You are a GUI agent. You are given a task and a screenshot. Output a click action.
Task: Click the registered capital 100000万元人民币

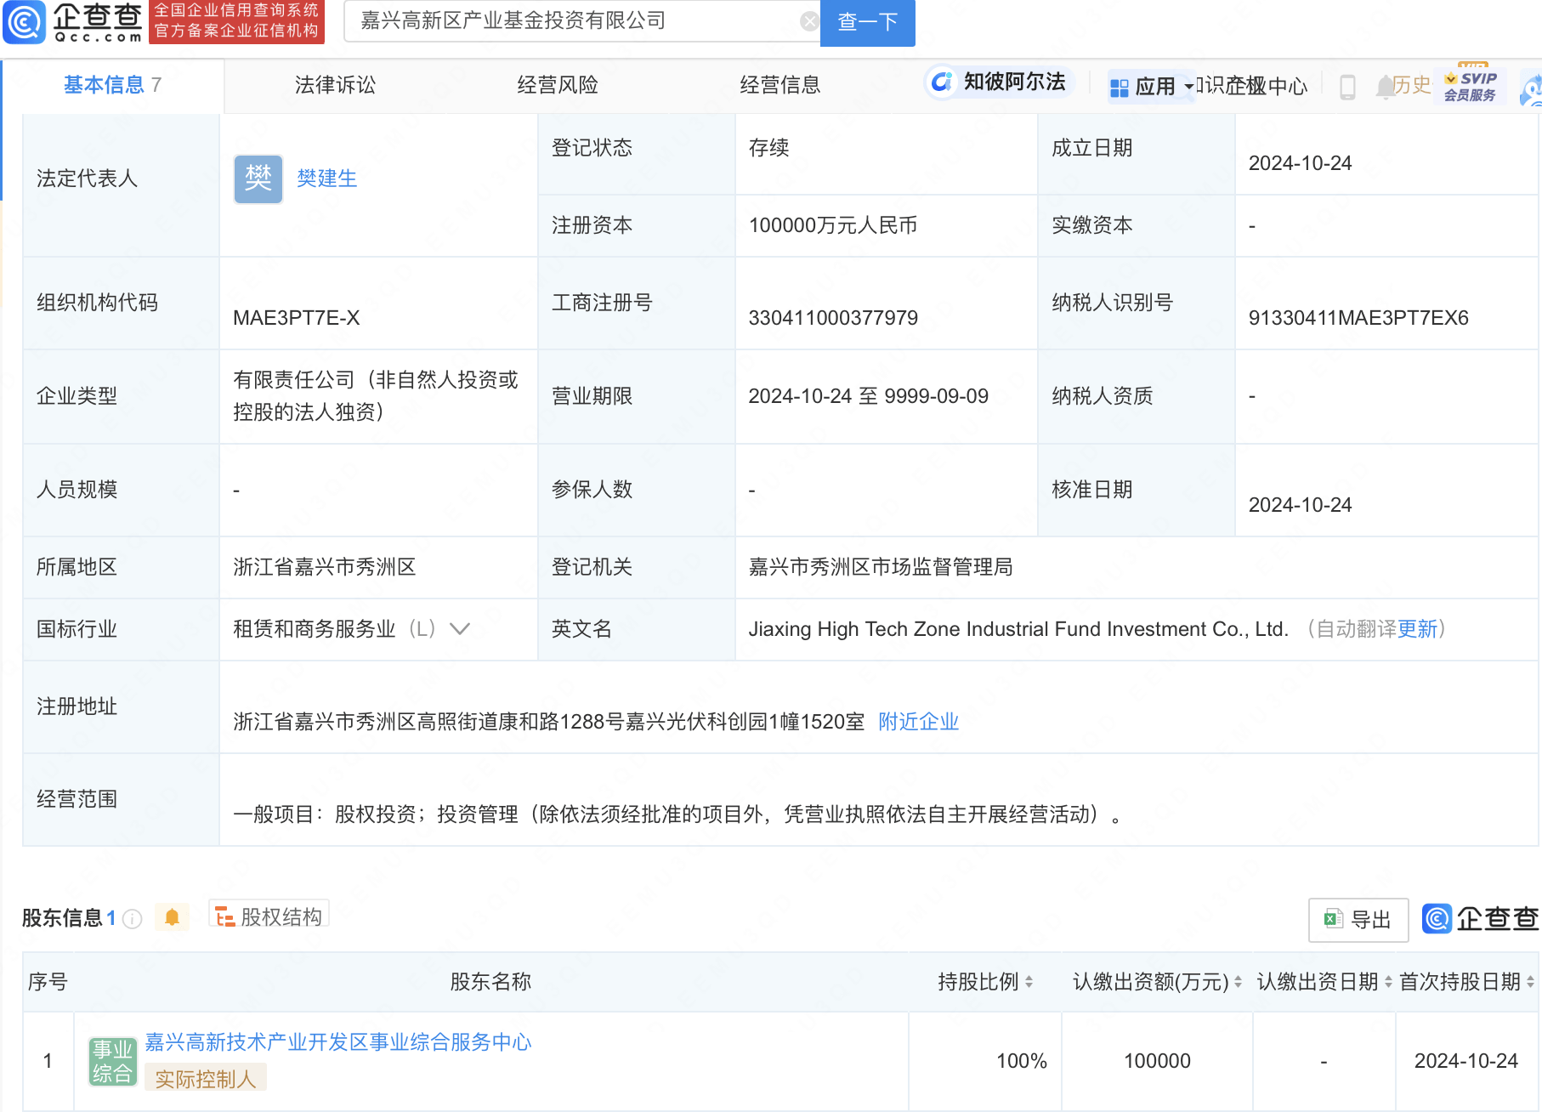coord(833,225)
